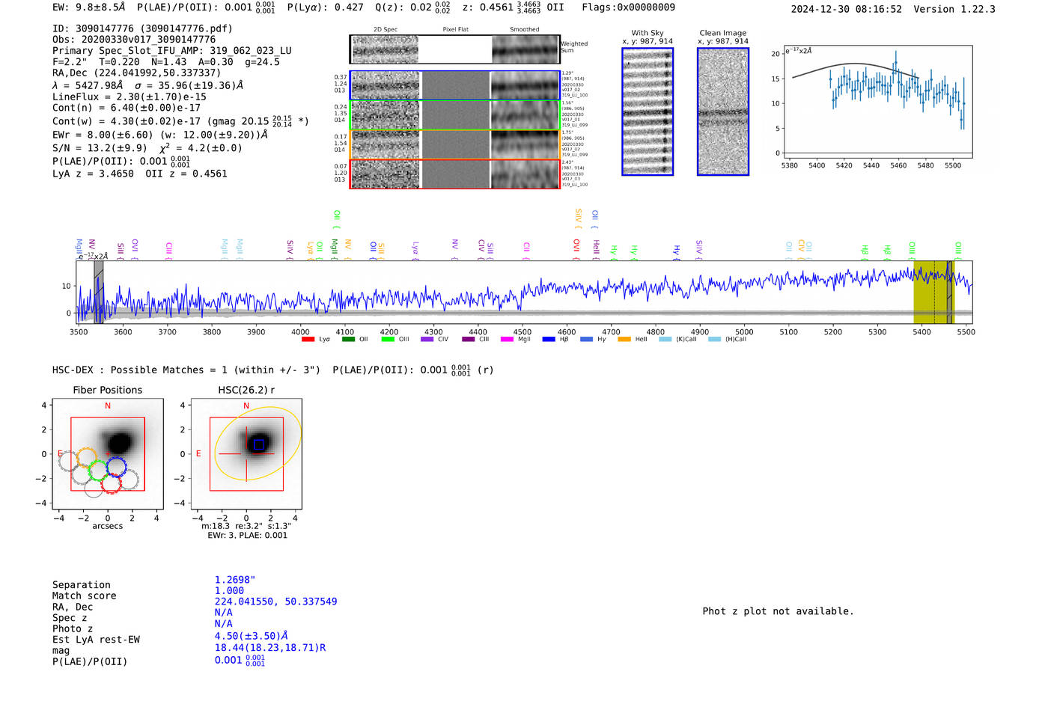Click the 'LyA z = 3.4650' line
This screenshot has width=1048, height=713.
(x=94, y=174)
